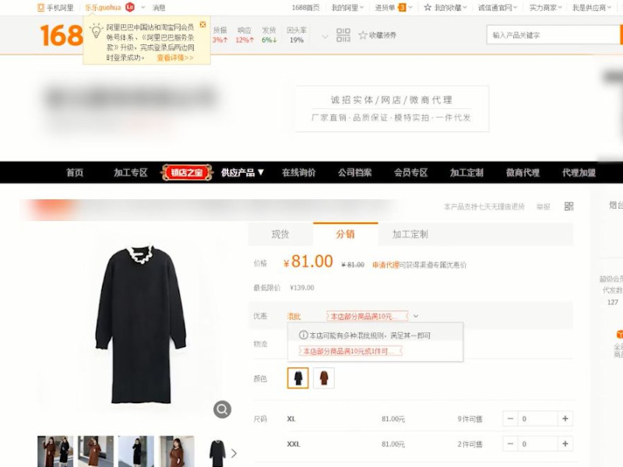
Task: Click the 查看详情 link in the notification popup
Action: [x=169, y=56]
